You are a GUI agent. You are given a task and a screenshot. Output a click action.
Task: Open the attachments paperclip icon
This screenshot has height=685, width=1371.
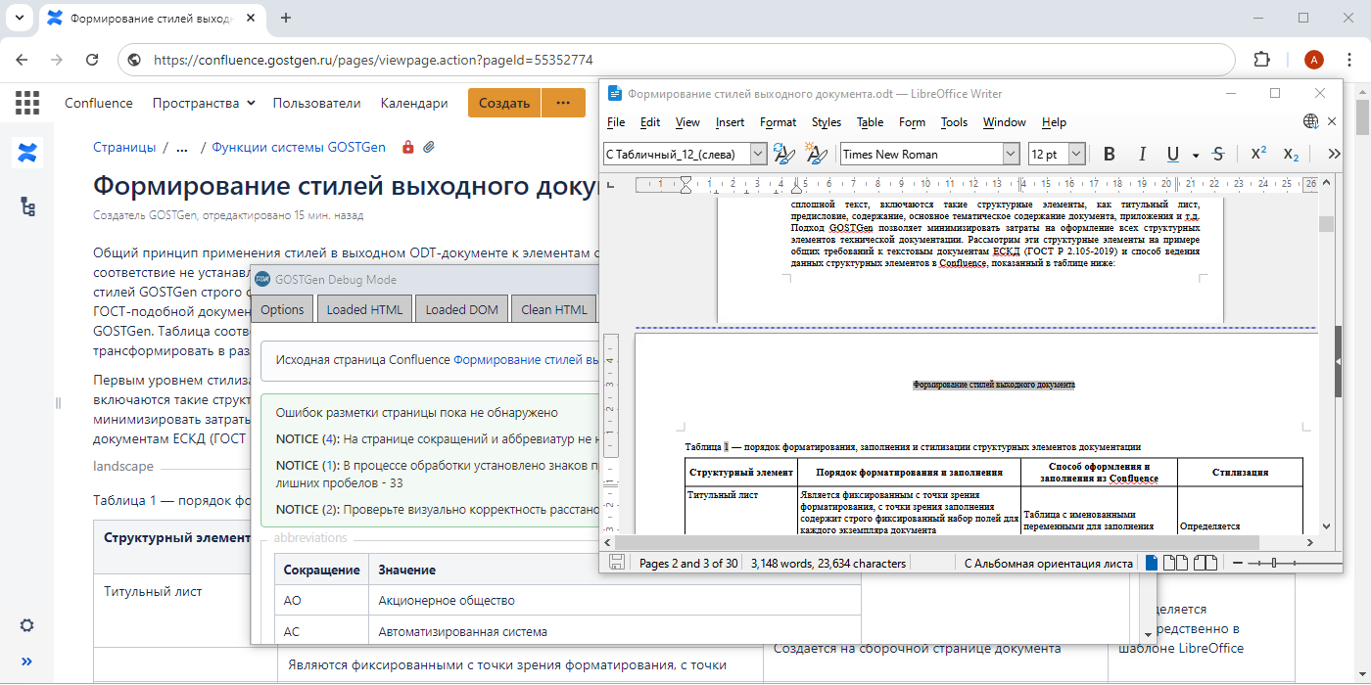tap(429, 148)
